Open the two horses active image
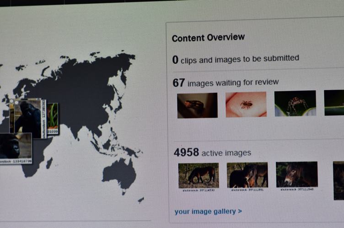The height and width of the screenshot is (228, 344). pos(247,175)
